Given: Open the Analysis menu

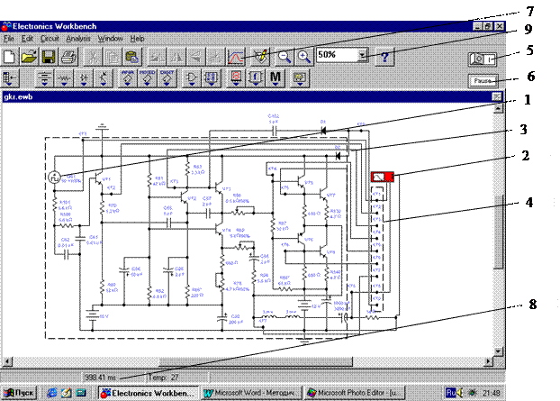Looking at the screenshot, I should (77, 39).
